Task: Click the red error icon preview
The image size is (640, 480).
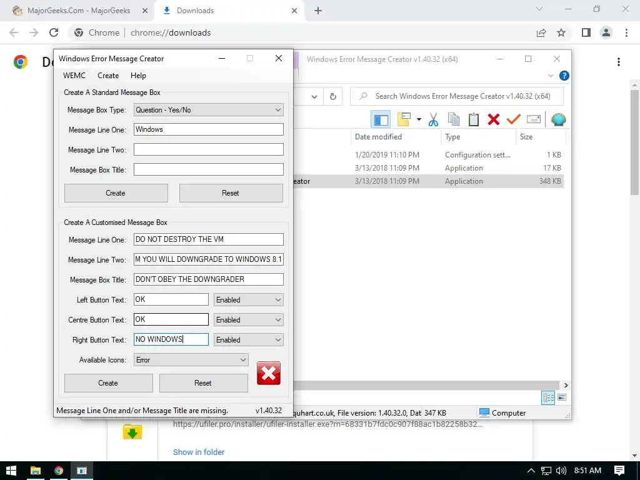Action: [269, 373]
